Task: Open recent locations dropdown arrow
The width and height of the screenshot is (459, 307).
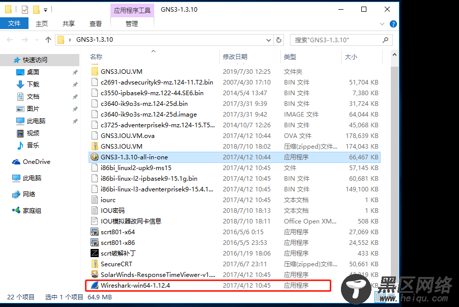Action: coord(37,40)
